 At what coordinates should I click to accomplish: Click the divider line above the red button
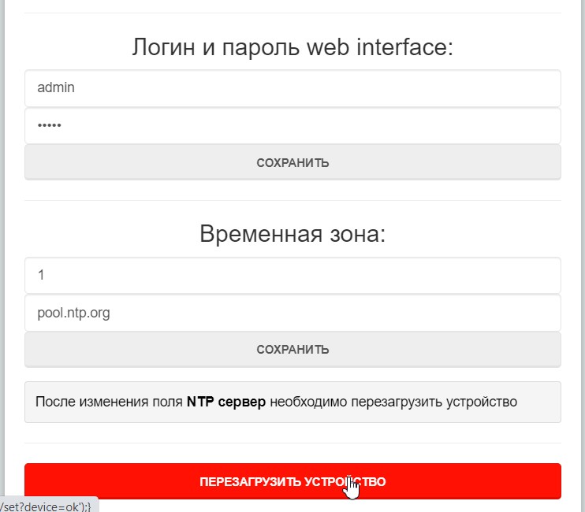(292, 443)
